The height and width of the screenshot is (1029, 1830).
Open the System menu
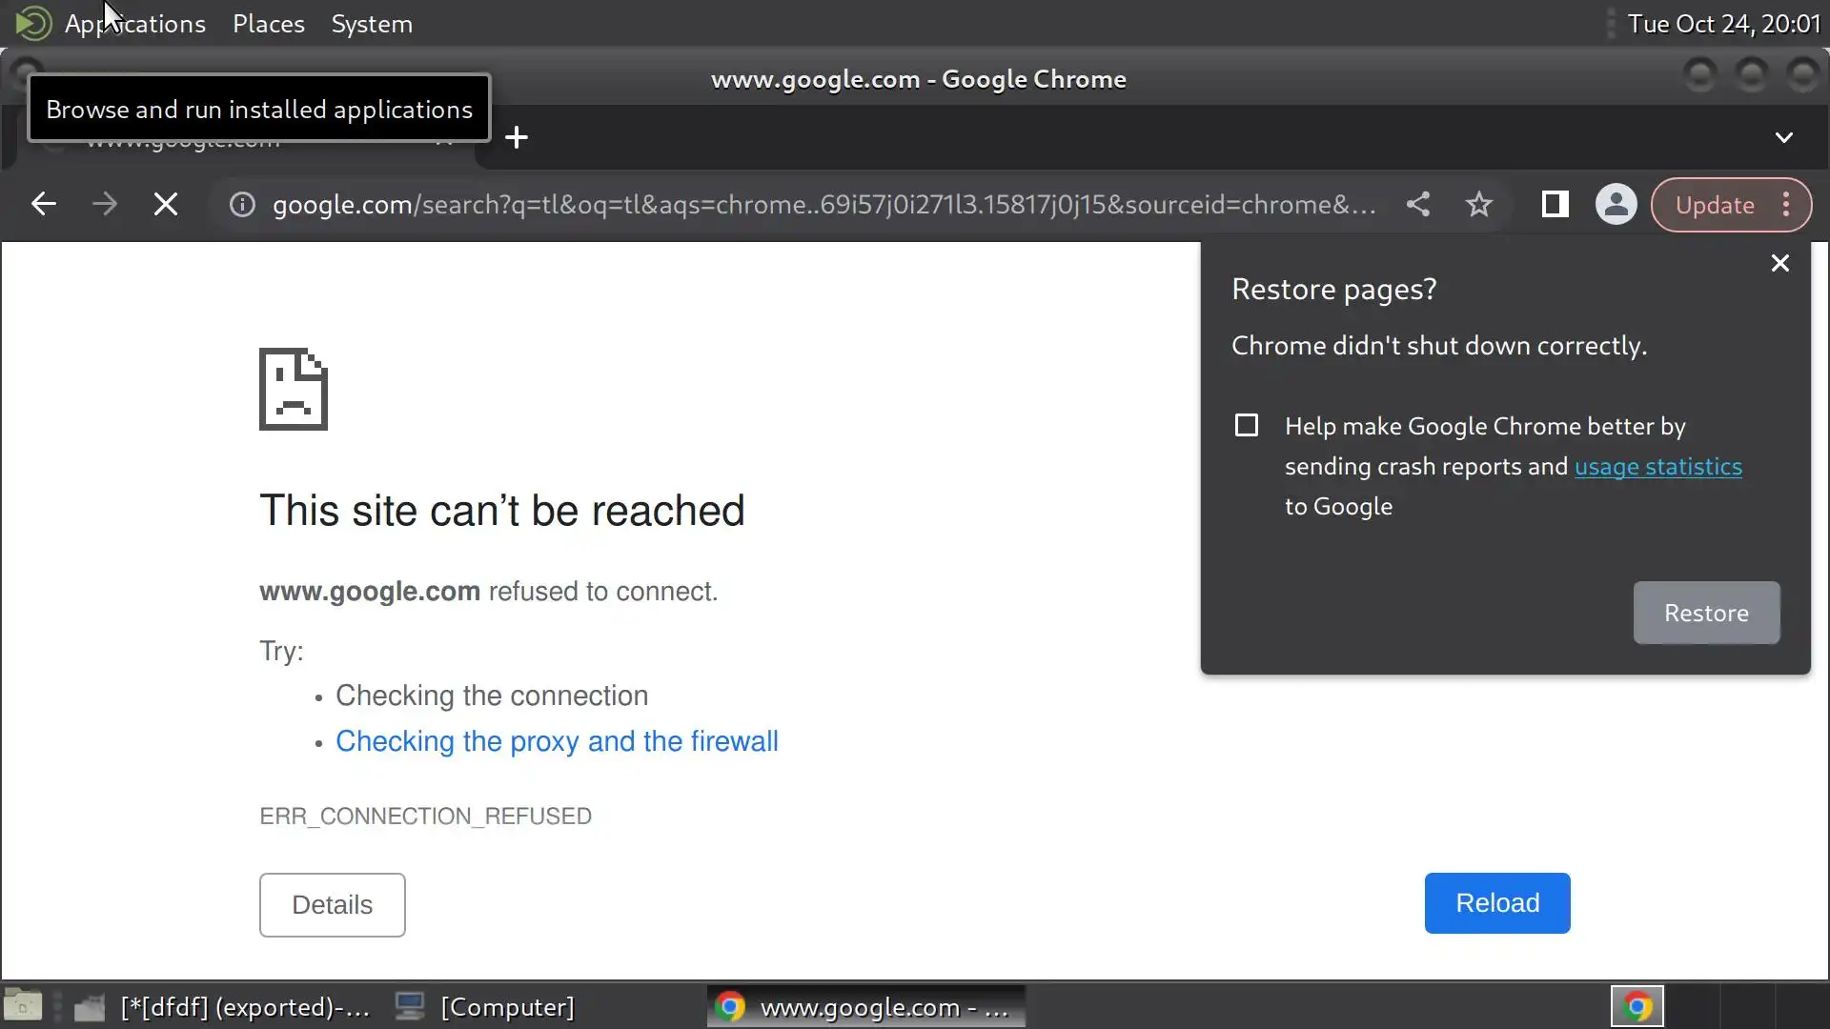click(x=372, y=24)
